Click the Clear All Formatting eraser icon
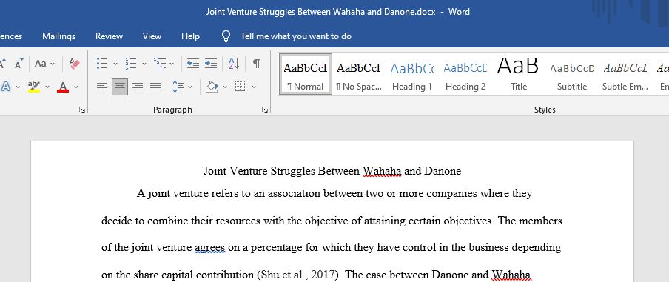Viewport: 669px width, 282px height. 74,64
